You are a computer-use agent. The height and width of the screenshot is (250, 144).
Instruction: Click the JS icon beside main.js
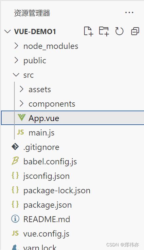click(x=21, y=132)
